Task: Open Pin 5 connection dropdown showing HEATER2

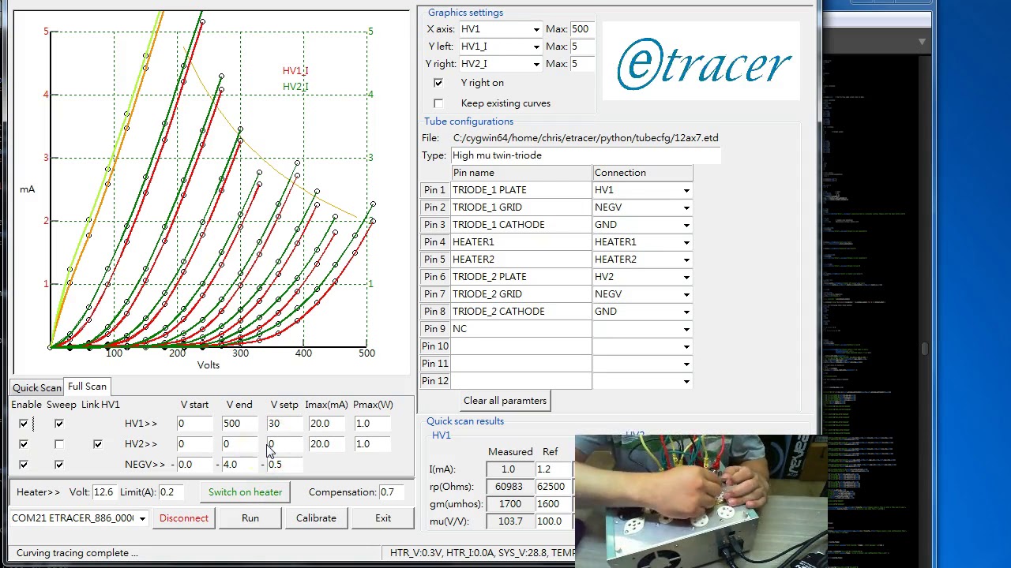Action: click(x=643, y=260)
